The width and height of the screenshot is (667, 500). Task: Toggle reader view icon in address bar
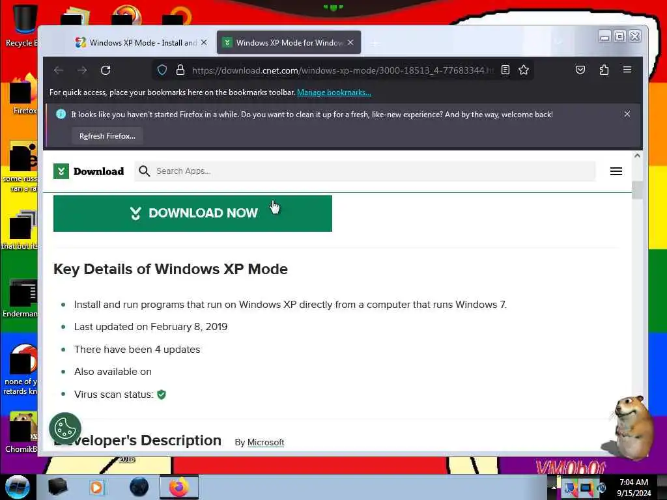coord(505,70)
